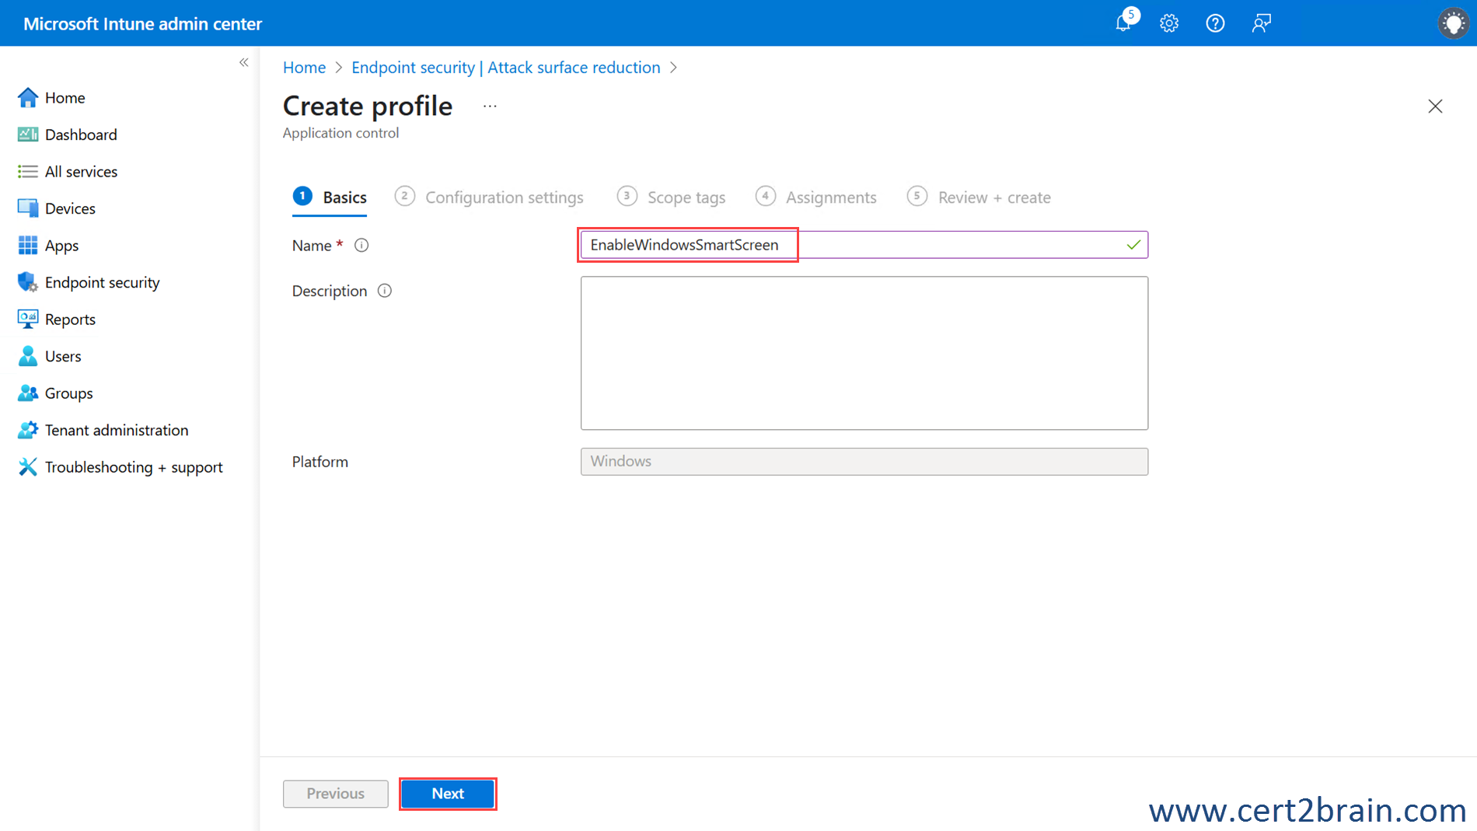Close the Create profile pane

(x=1435, y=106)
